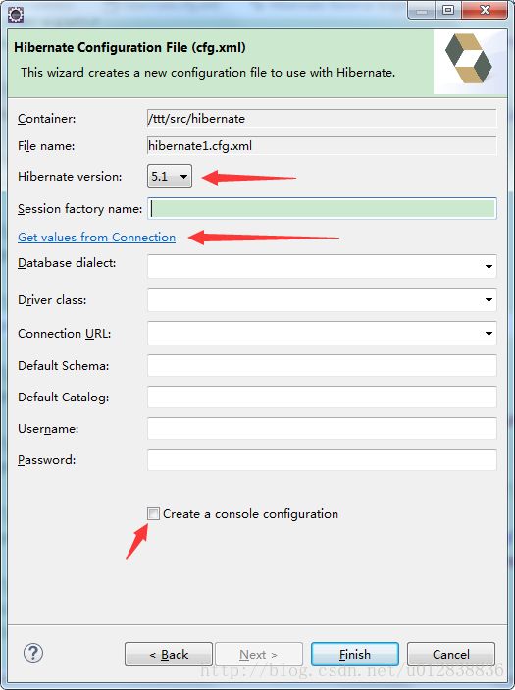Close the wizard window
This screenshot has height=690, width=515.
click(485, 11)
